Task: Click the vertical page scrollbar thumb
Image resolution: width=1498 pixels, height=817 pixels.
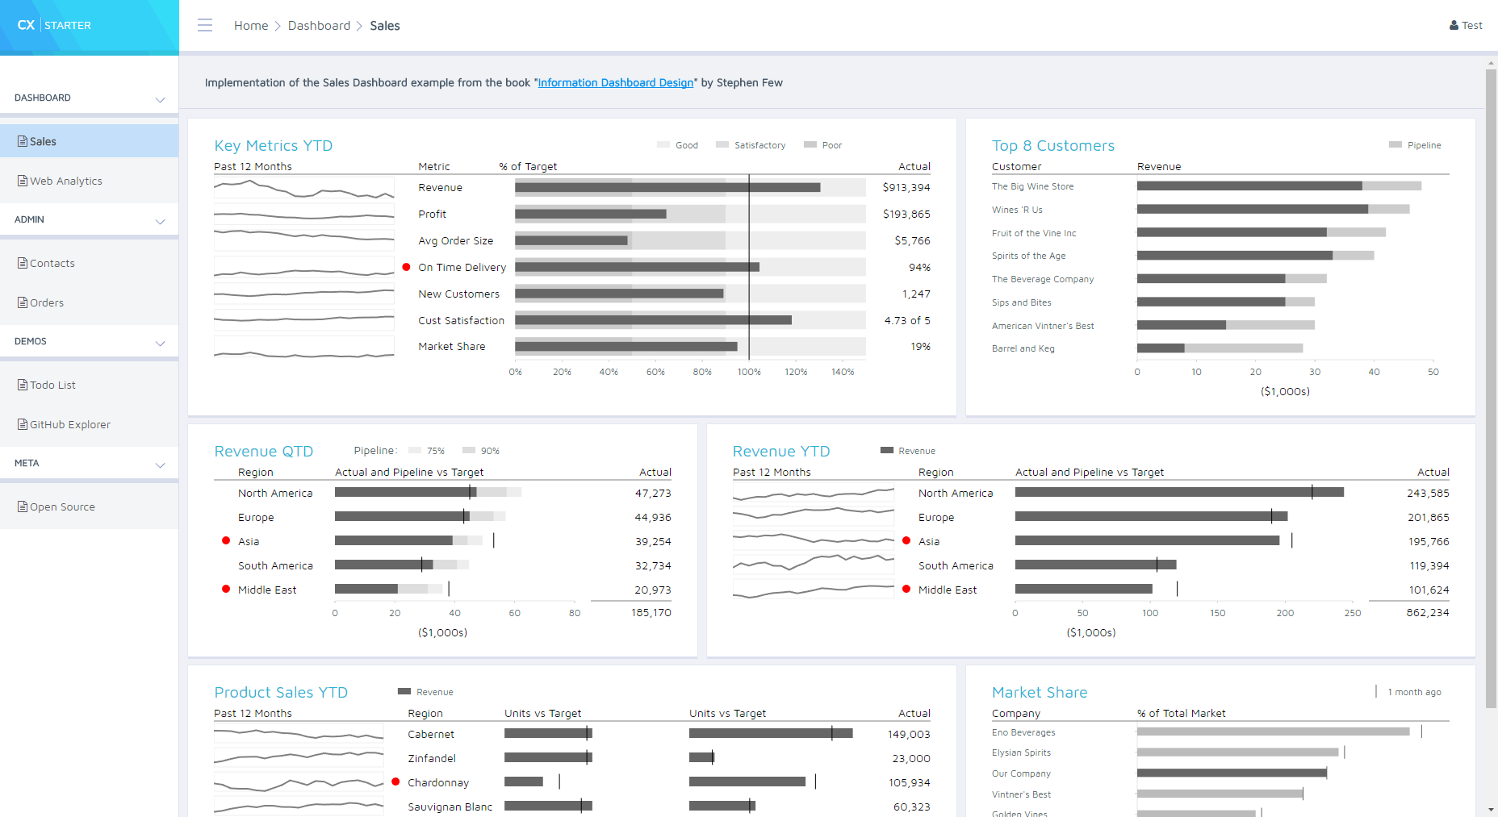Action: (x=1491, y=389)
